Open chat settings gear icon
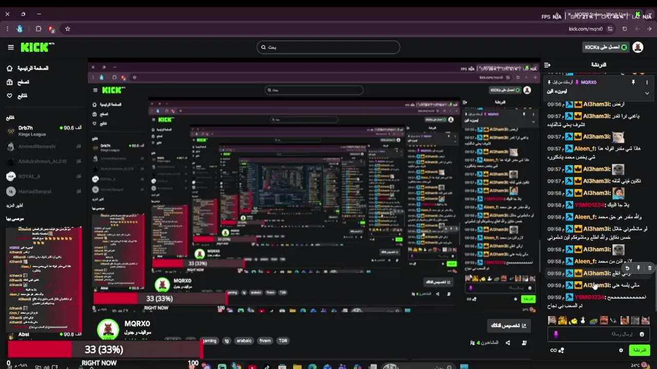 (621, 351)
